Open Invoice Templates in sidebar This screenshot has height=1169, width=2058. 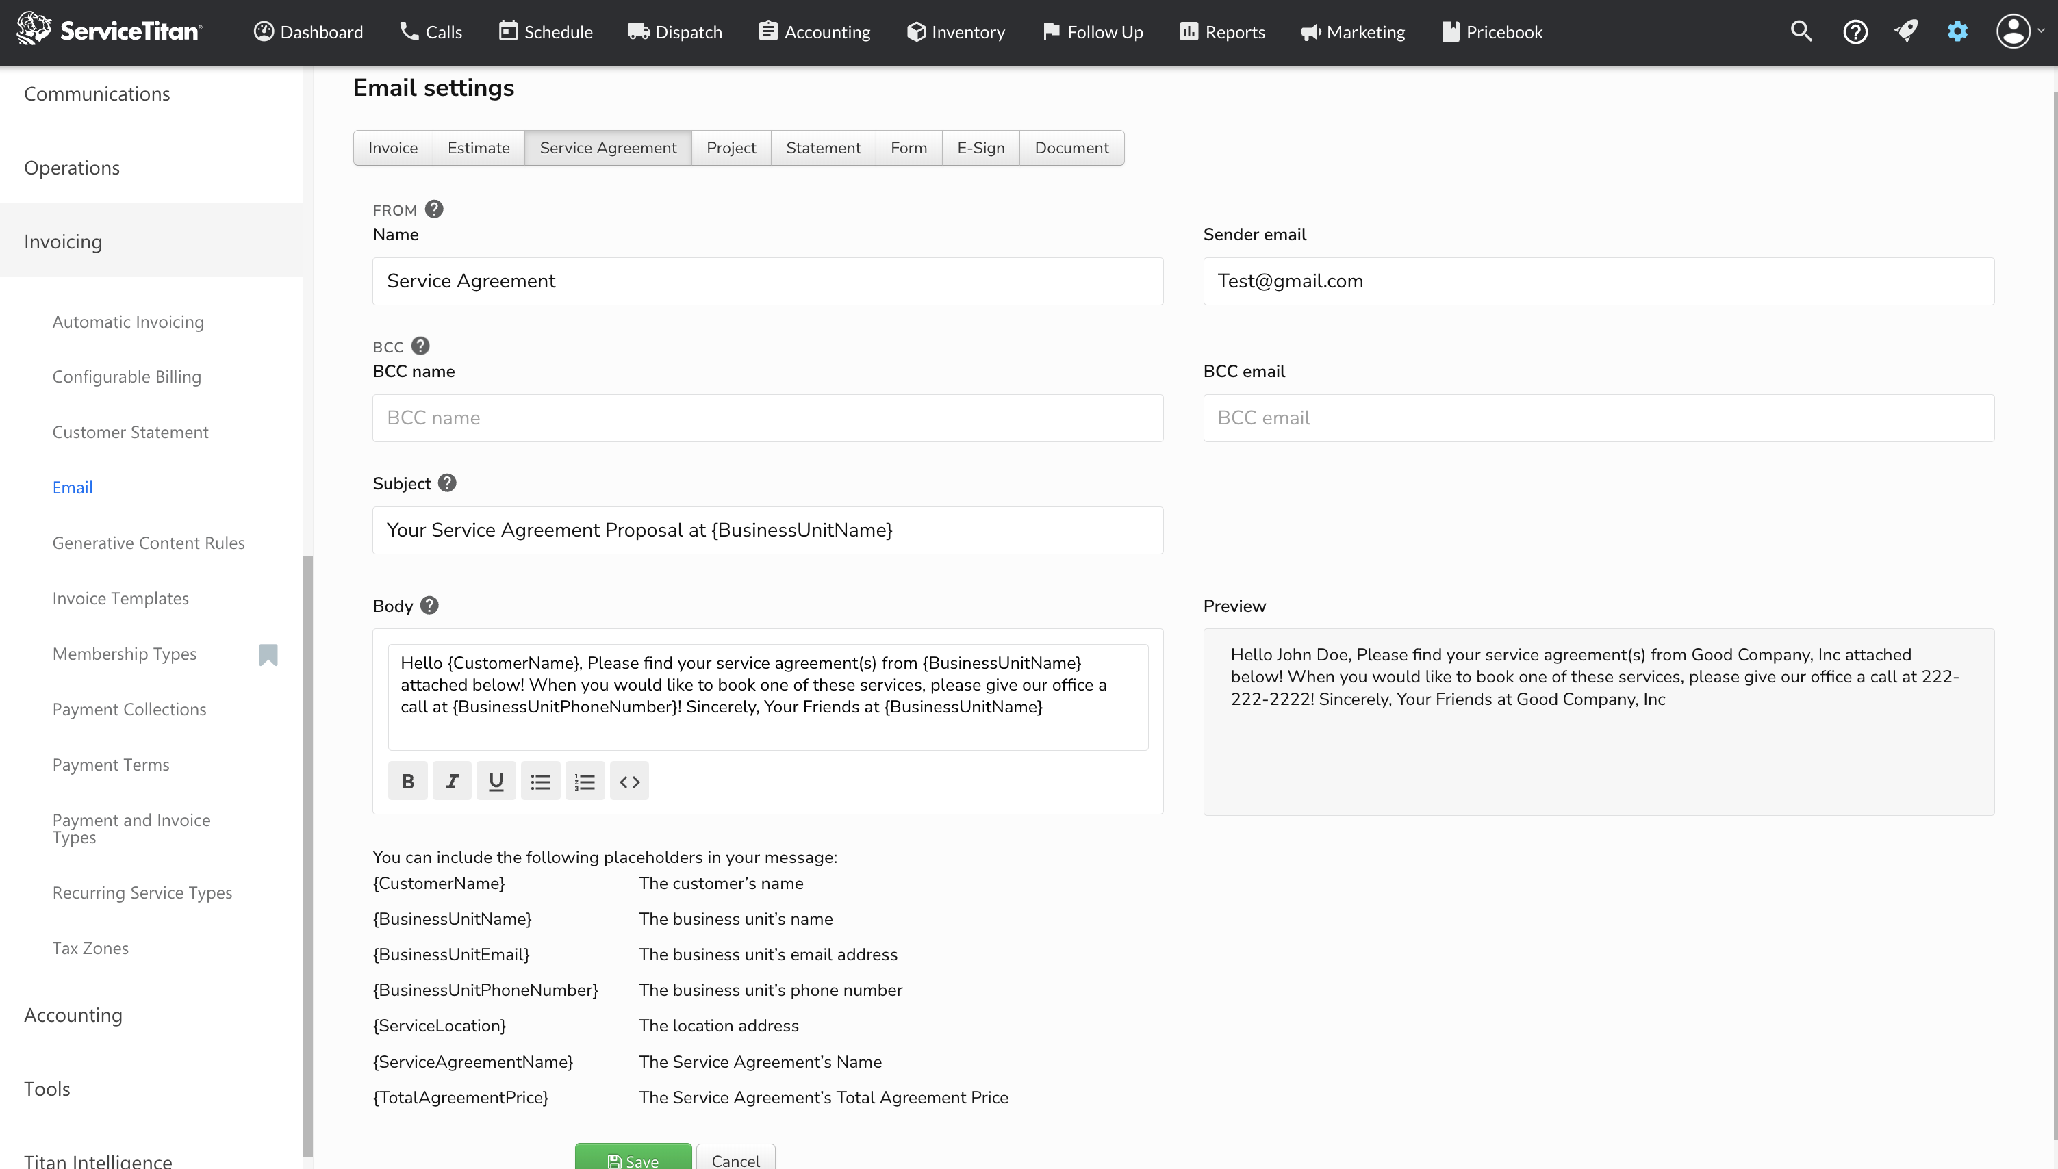pos(120,598)
